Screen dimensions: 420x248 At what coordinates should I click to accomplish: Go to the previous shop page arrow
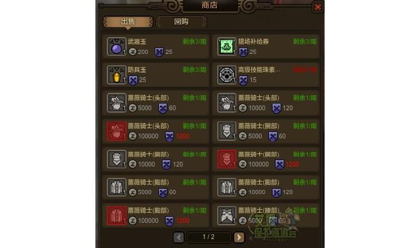(x=179, y=237)
